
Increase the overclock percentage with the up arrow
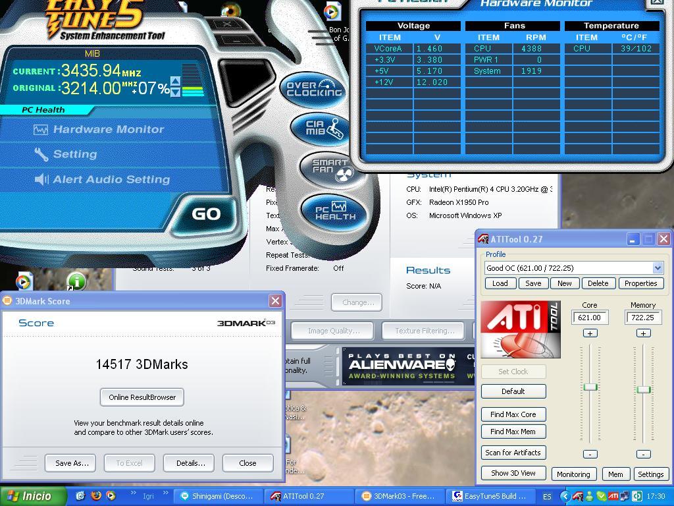(x=175, y=81)
